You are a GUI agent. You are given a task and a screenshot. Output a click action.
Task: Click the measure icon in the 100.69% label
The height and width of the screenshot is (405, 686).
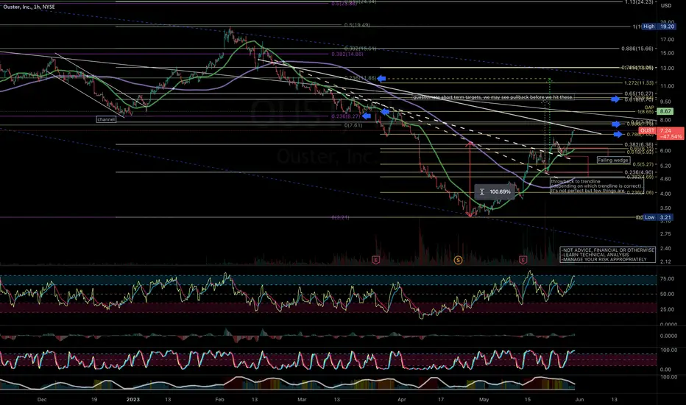pos(481,191)
